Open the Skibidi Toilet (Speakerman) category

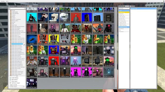(x=17, y=66)
